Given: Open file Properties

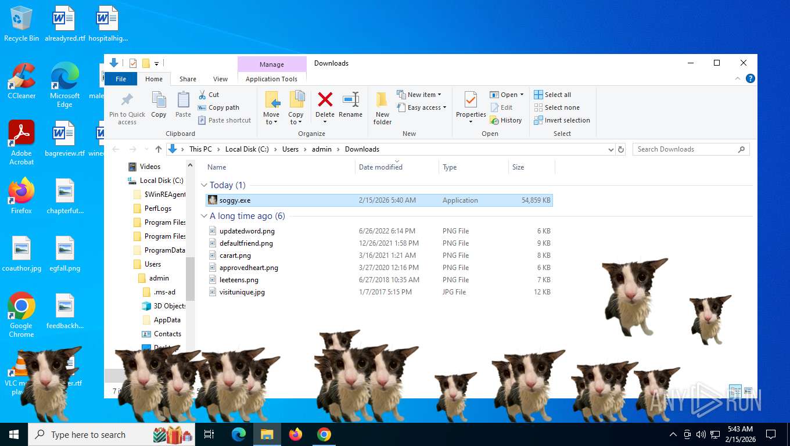Looking at the screenshot, I should (471, 108).
